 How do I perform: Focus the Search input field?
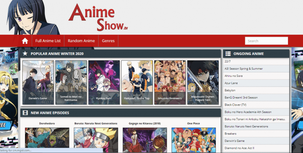click(267, 41)
